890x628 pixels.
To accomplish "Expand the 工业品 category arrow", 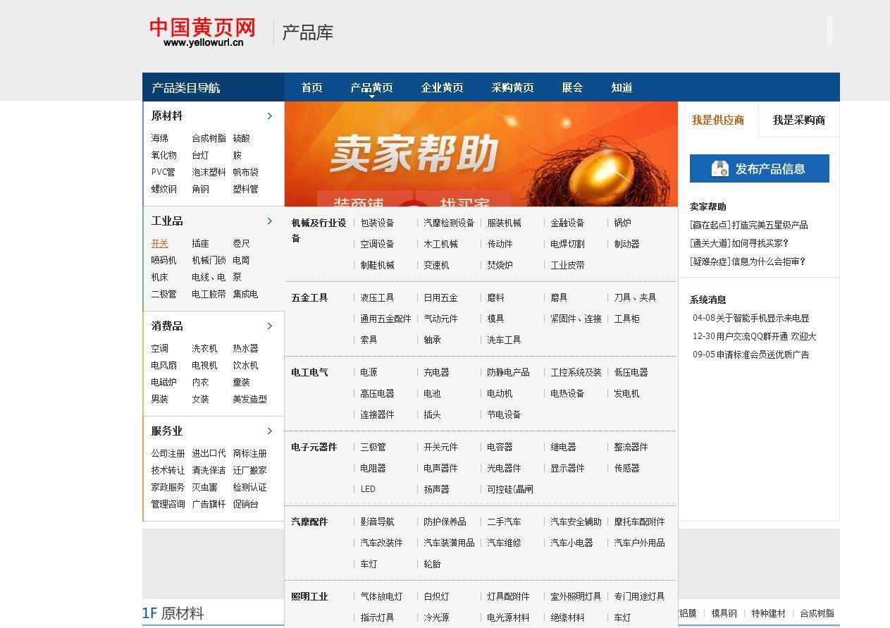I will tap(270, 221).
